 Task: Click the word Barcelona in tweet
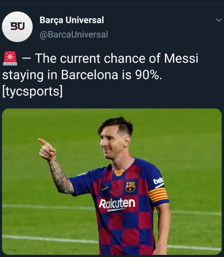pos(90,75)
